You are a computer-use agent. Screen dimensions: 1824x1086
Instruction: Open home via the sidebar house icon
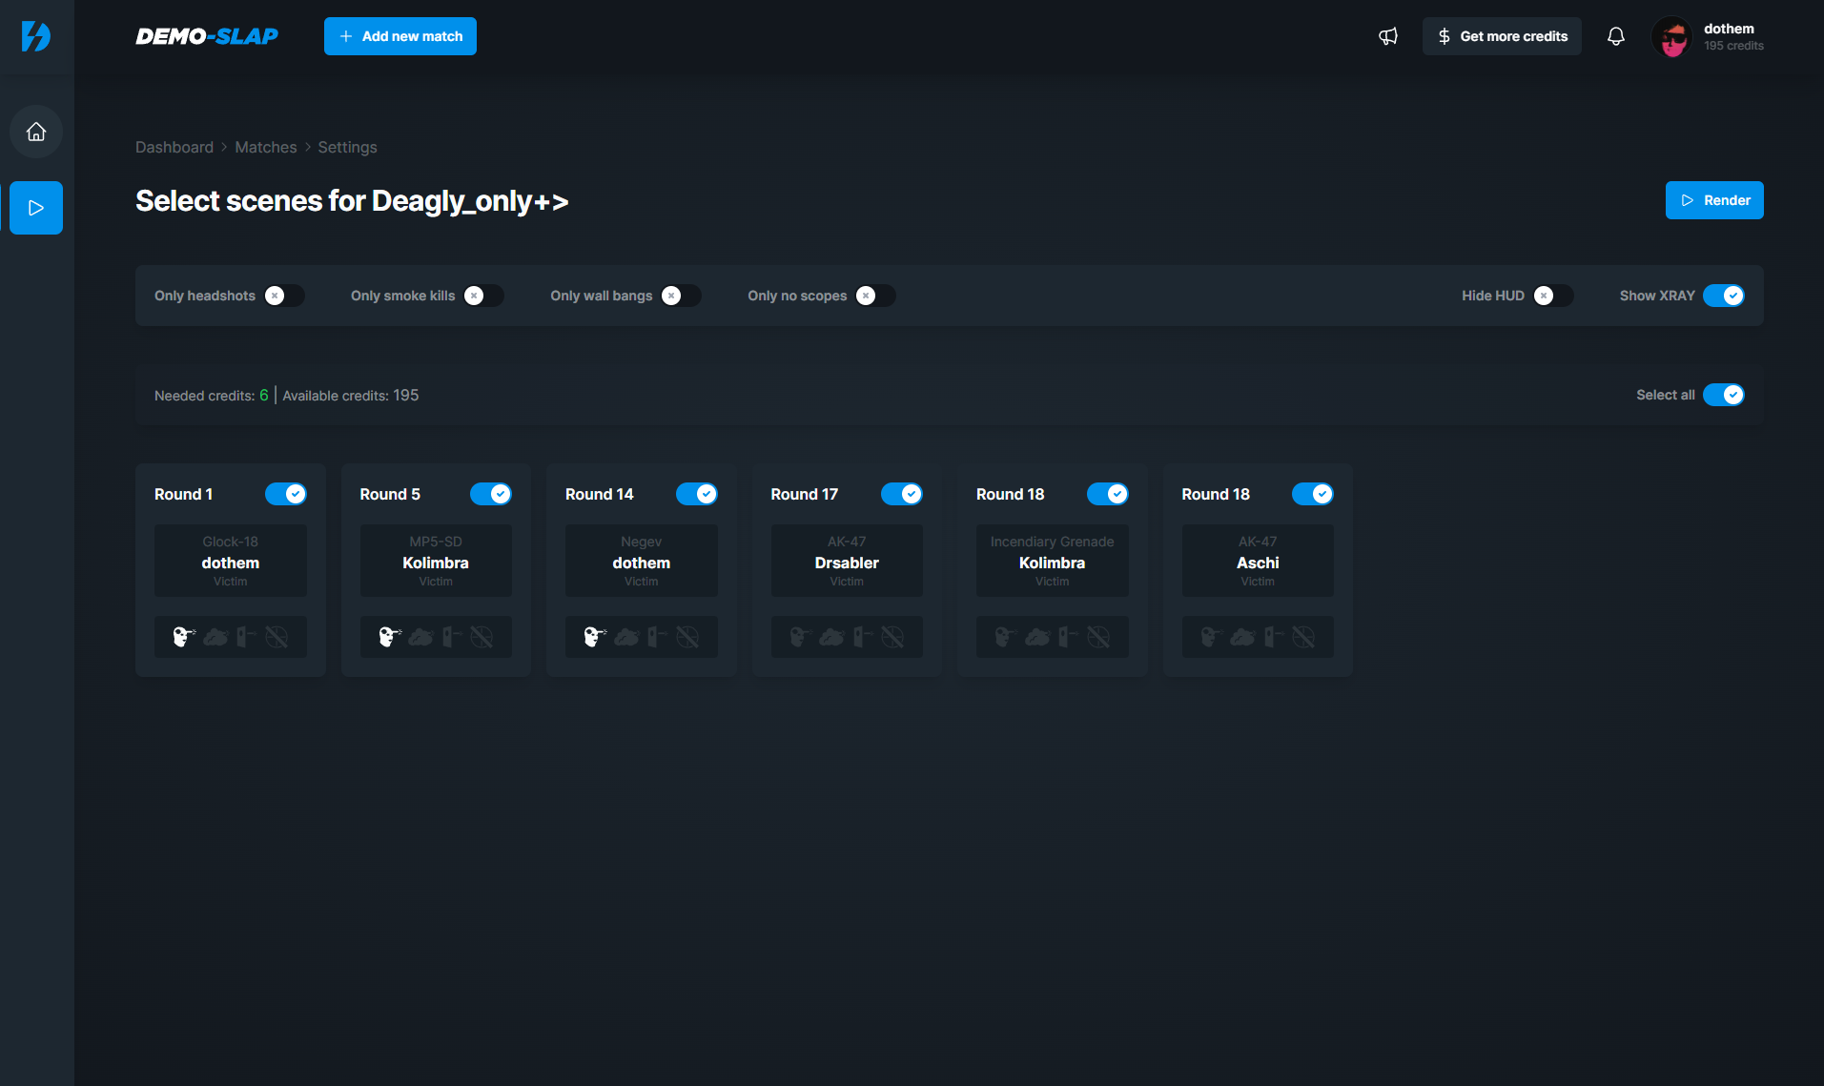pos(36,132)
